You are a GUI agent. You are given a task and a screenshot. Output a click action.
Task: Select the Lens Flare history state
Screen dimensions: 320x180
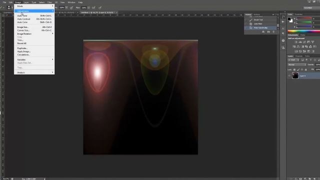(261, 23)
